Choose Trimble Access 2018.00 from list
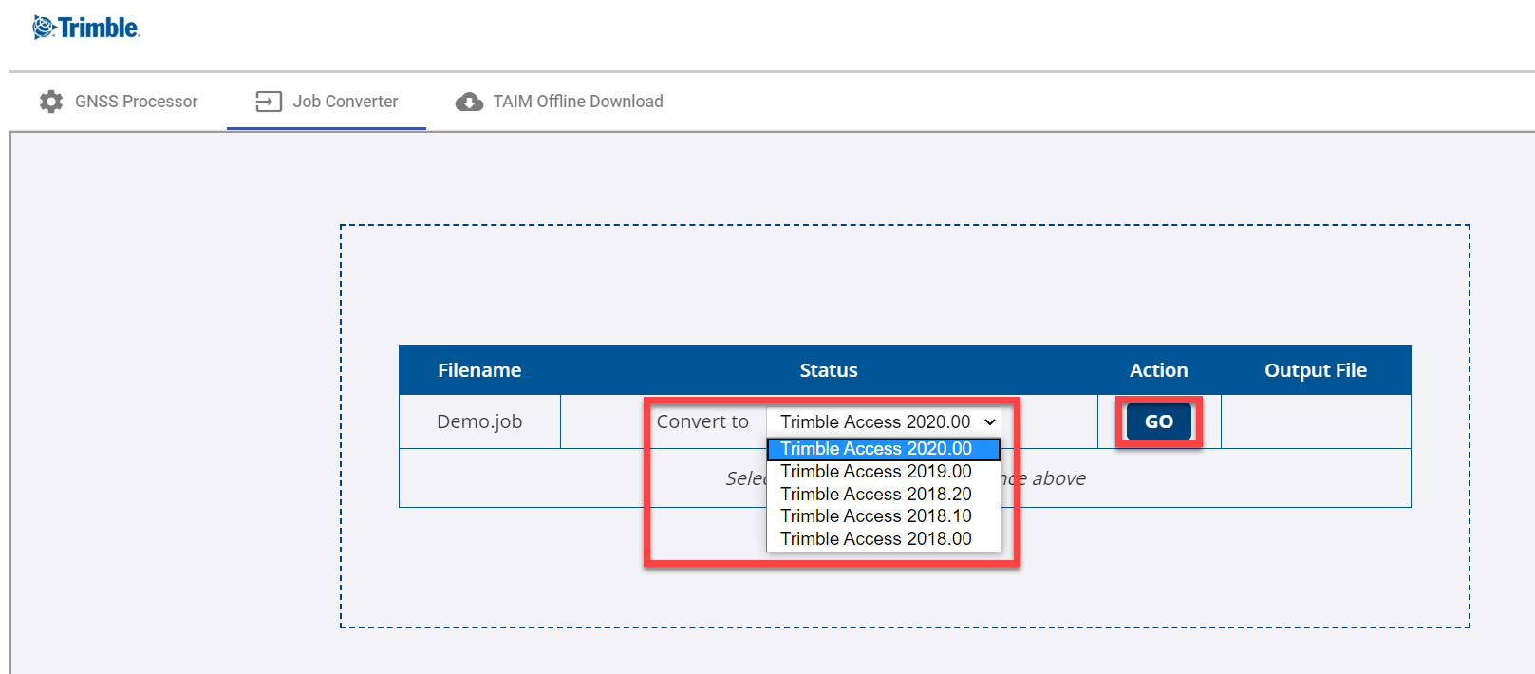 pyautogui.click(x=884, y=539)
